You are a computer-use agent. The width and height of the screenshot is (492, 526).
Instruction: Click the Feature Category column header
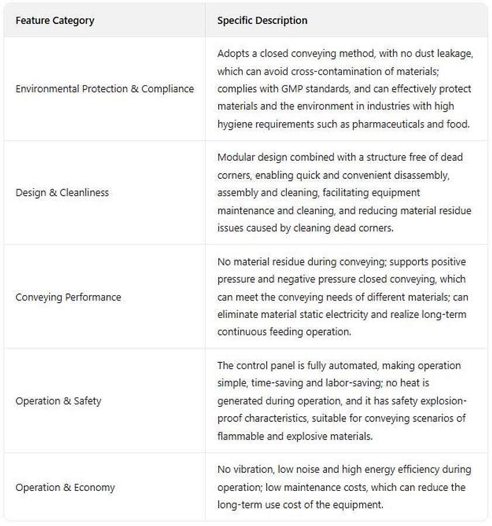click(55, 20)
